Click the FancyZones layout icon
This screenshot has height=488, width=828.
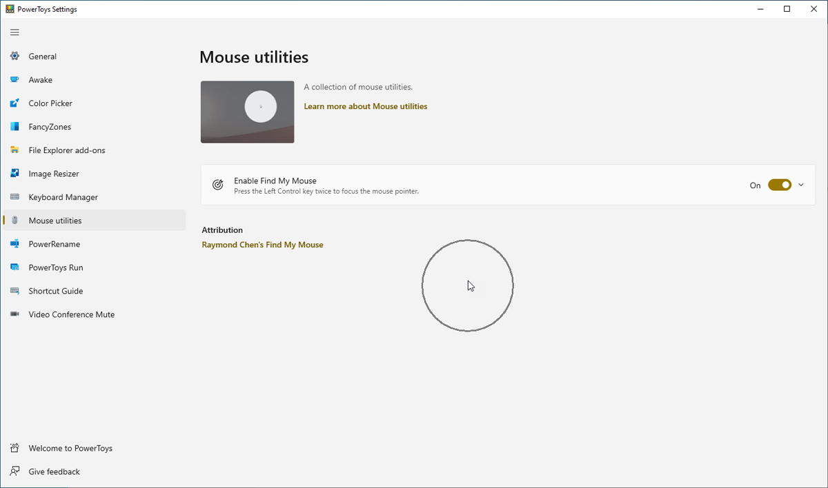pos(14,127)
